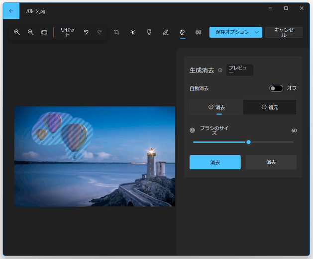
Task: Click the large balloon in photo
Action: (74, 137)
